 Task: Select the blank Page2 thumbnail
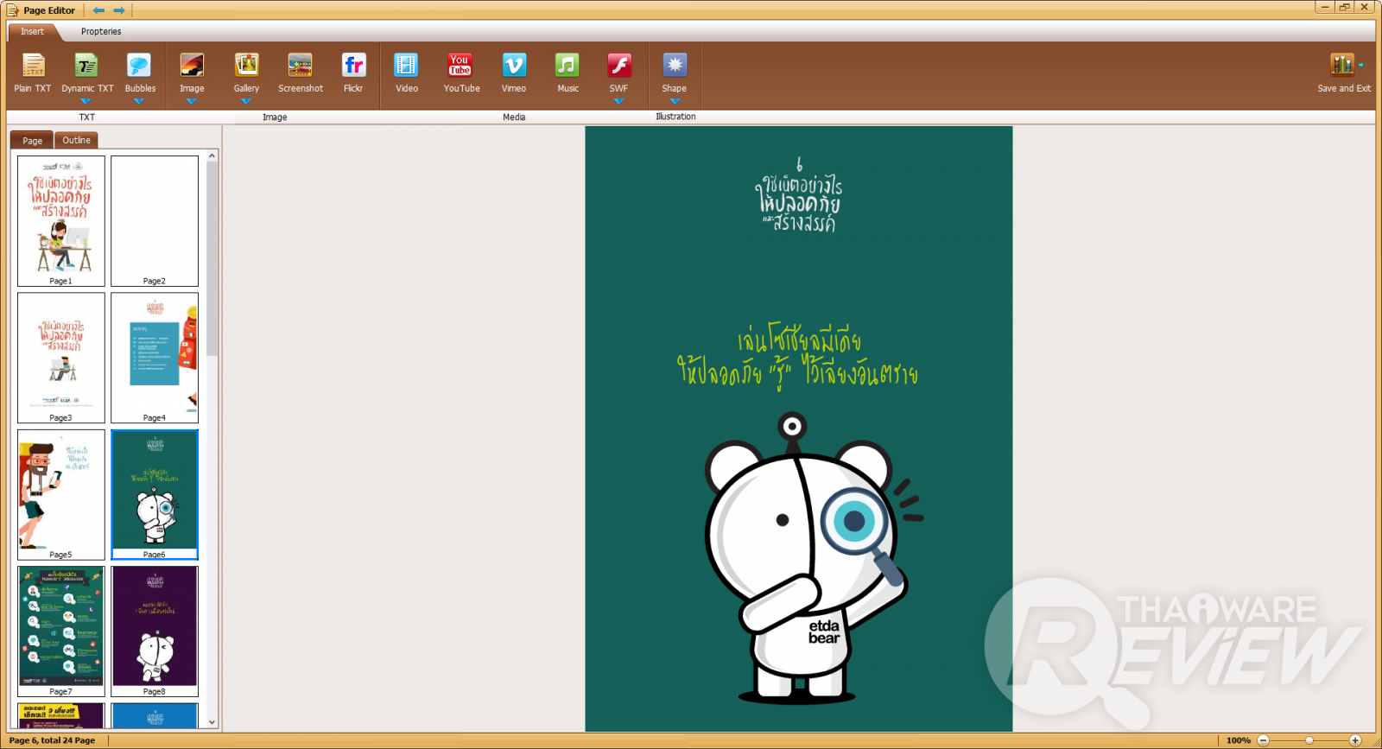[x=155, y=221]
